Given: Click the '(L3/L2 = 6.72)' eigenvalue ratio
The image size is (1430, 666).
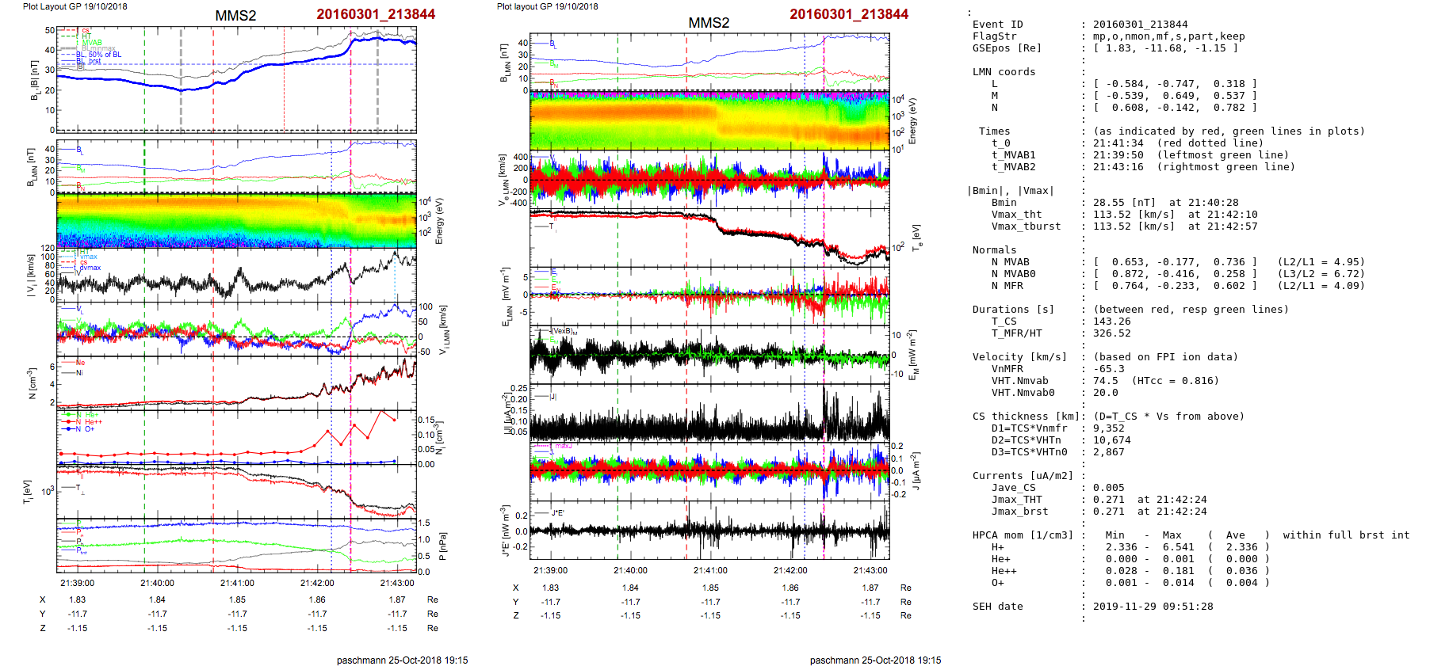Looking at the screenshot, I should point(1321,274).
